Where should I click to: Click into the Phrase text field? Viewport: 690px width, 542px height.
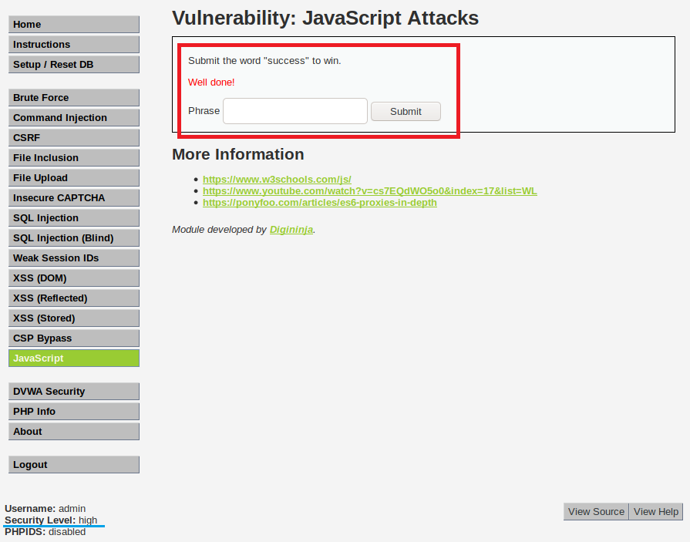(295, 111)
